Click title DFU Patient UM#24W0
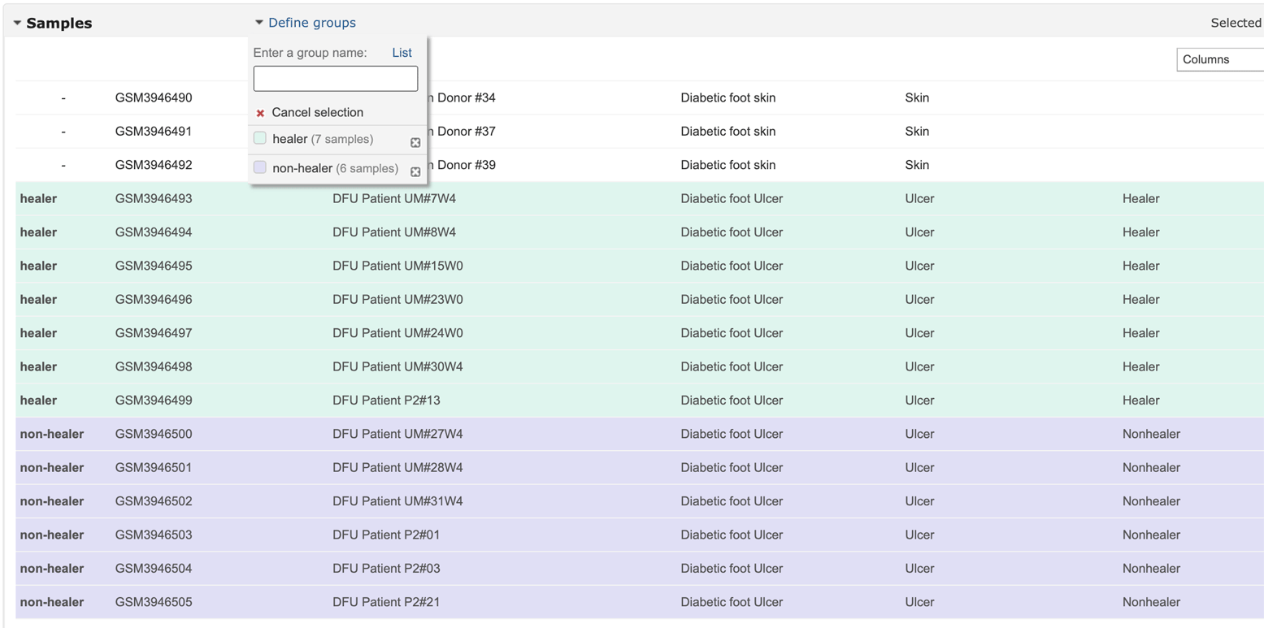This screenshot has height=628, width=1264. (x=397, y=333)
